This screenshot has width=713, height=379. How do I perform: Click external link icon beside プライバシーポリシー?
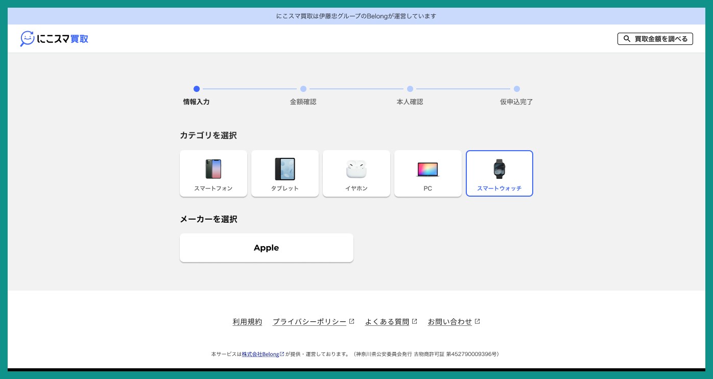click(351, 321)
